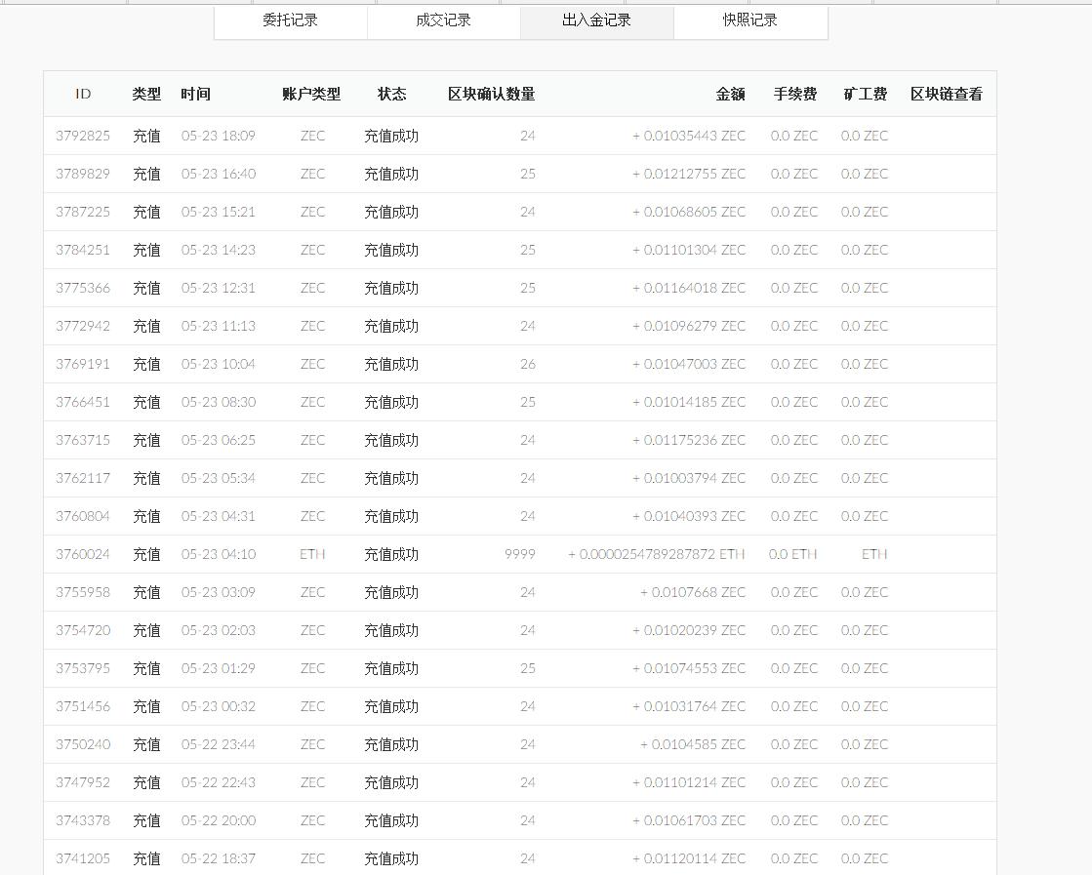Click the 矿工费 column header
The width and height of the screenshot is (1092, 875).
tap(864, 94)
